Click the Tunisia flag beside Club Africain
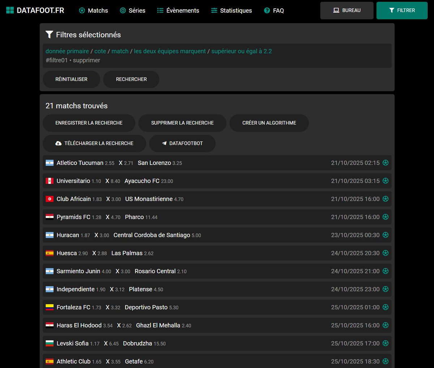Screen dimensions: 434x368 pos(50,199)
